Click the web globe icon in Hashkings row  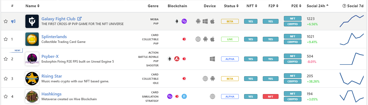[212, 96]
